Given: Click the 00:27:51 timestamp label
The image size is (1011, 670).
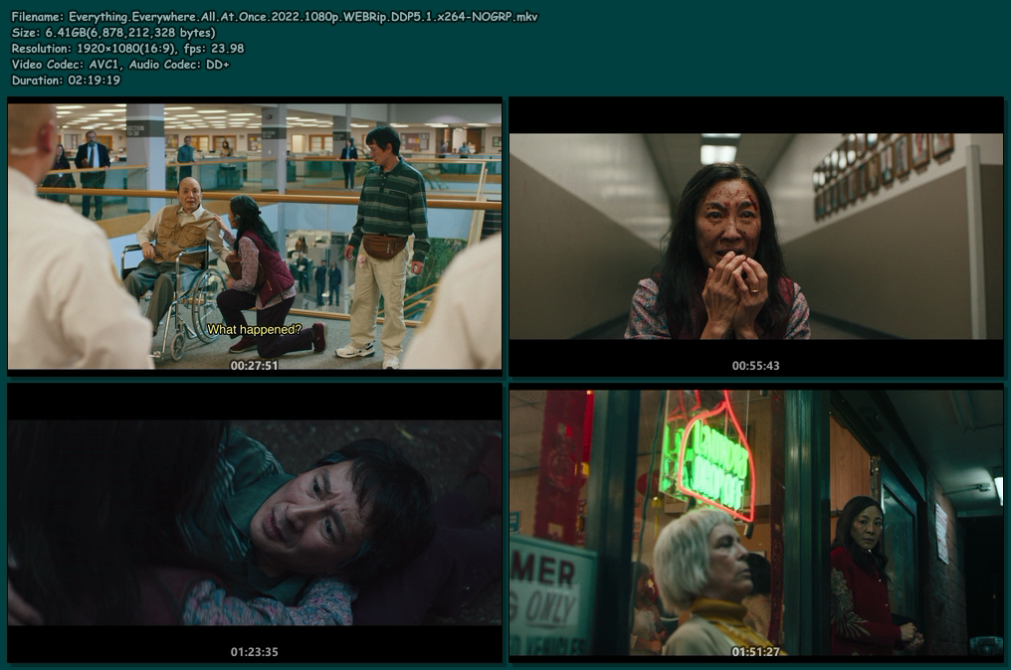Looking at the screenshot, I should coord(254,365).
